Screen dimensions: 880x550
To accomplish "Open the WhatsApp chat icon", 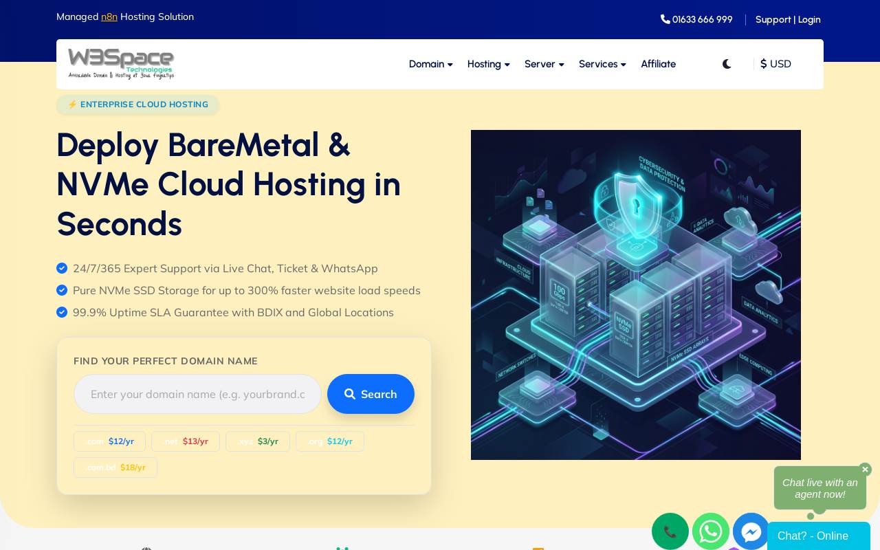I will pyautogui.click(x=711, y=531).
